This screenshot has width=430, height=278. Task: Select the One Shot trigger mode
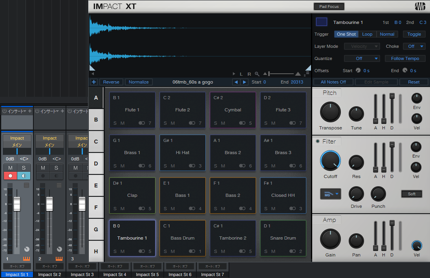point(346,34)
